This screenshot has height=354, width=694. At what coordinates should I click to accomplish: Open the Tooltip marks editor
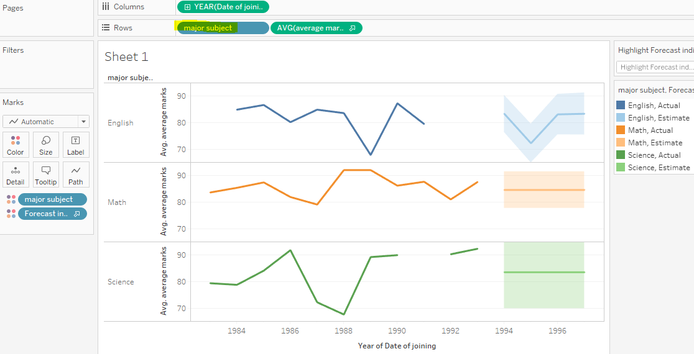tap(45, 175)
